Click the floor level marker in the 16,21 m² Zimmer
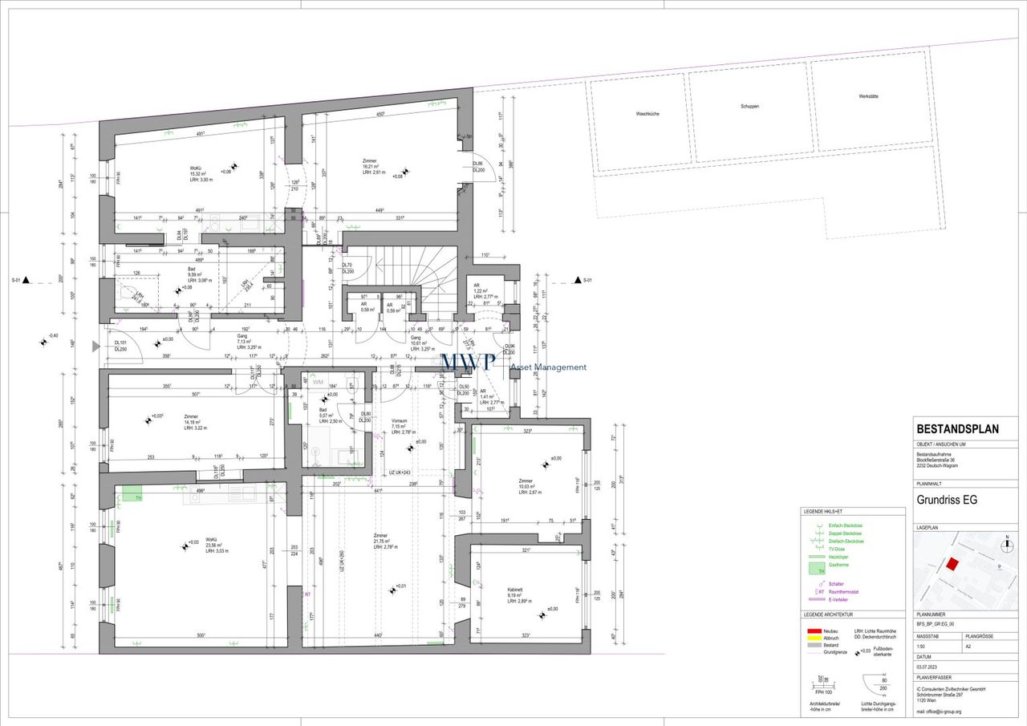This screenshot has height=726, width=1027. pos(406,171)
